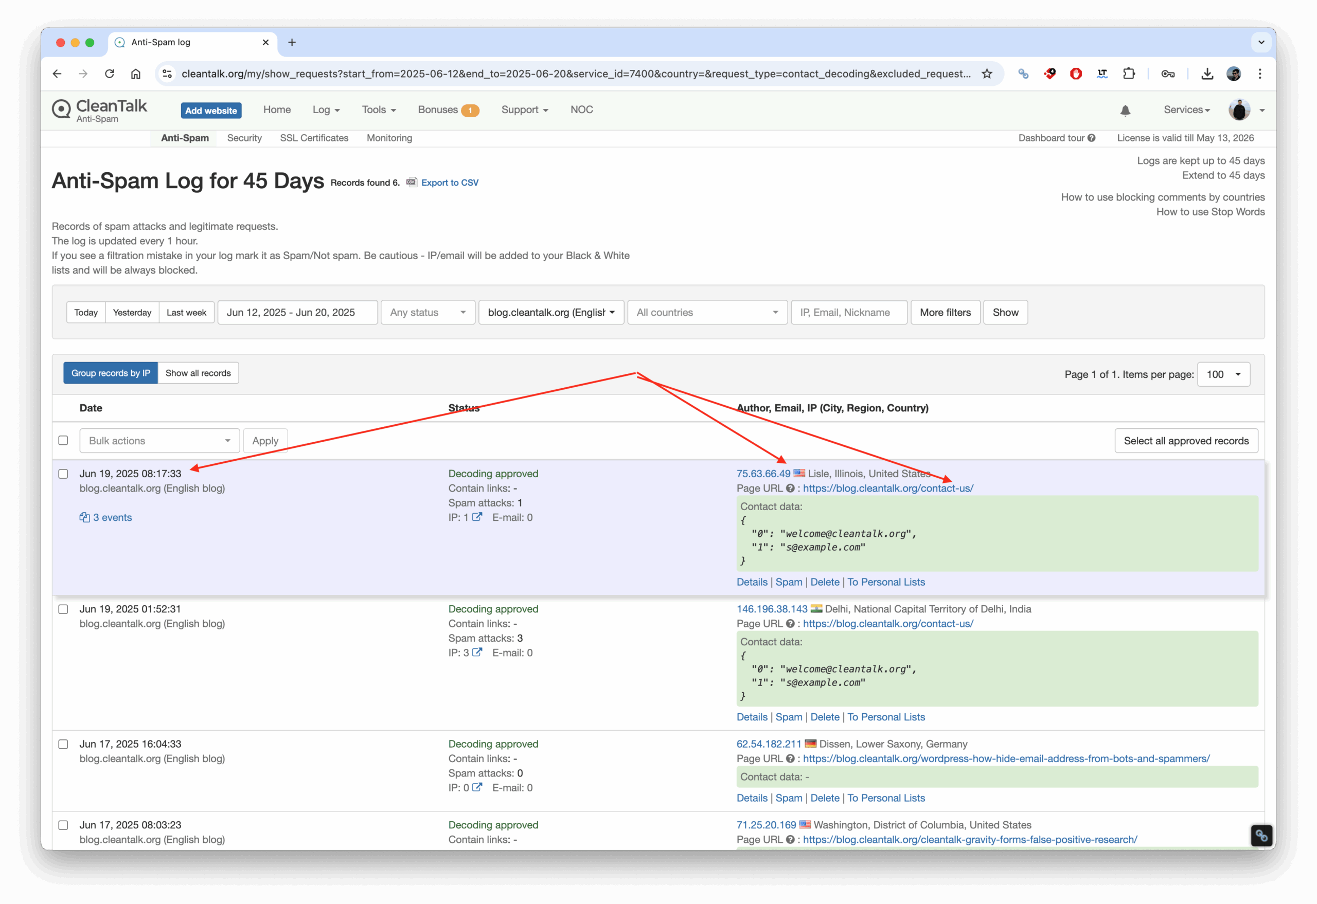Viewport: 1317px width, 904px height.
Task: Click Page URL help icon in 146.196.38.143 row
Action: coord(790,624)
